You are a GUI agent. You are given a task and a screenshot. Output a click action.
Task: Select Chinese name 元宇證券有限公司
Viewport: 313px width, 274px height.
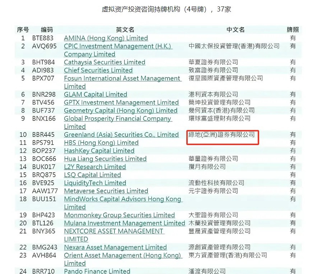[x=213, y=191]
